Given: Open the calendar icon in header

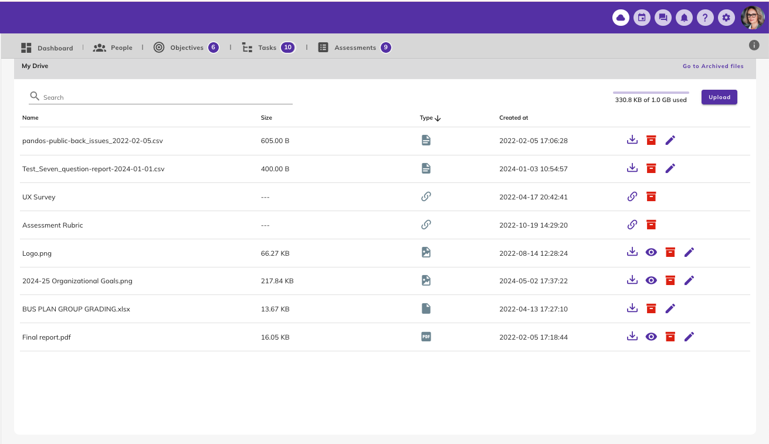Looking at the screenshot, I should [642, 18].
